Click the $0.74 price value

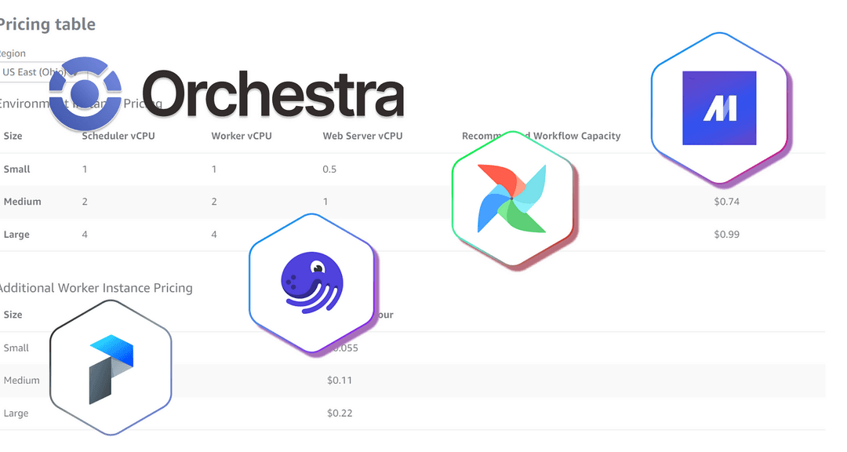[726, 202]
